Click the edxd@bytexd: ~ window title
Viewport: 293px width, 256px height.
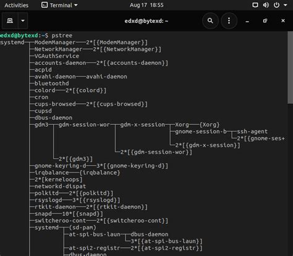[146, 21]
